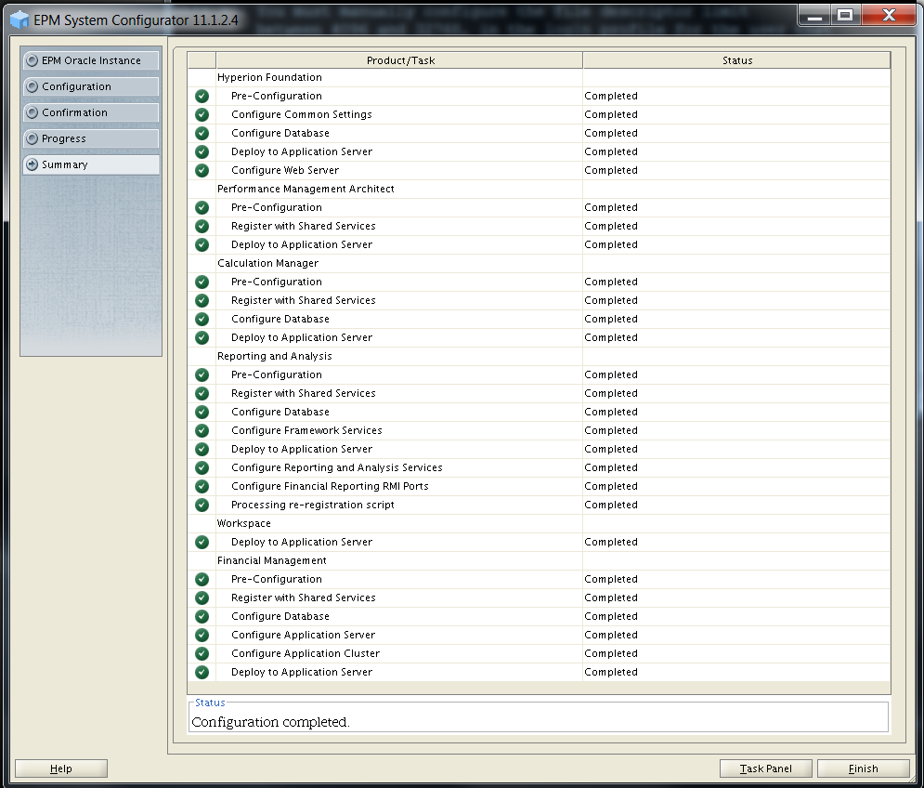This screenshot has width=924, height=788.
Task: Click the check icon for Configure Framework Services
Action: click(x=202, y=430)
